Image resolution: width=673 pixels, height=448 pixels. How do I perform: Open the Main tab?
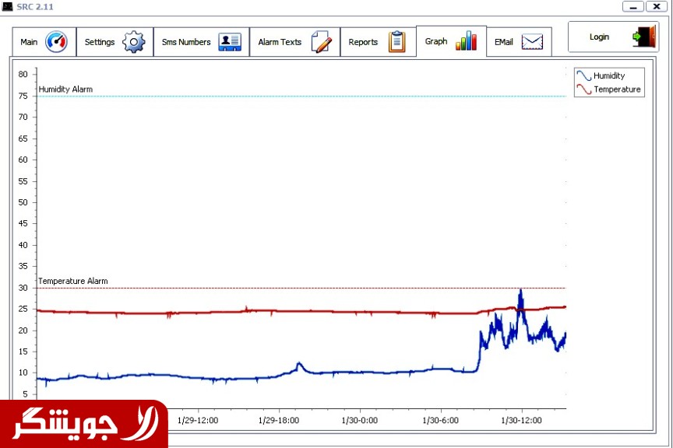coord(29,42)
